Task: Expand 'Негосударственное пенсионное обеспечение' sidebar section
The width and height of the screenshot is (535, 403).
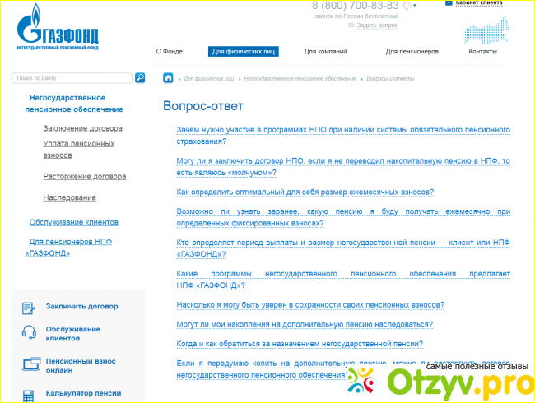Action: pos(75,103)
